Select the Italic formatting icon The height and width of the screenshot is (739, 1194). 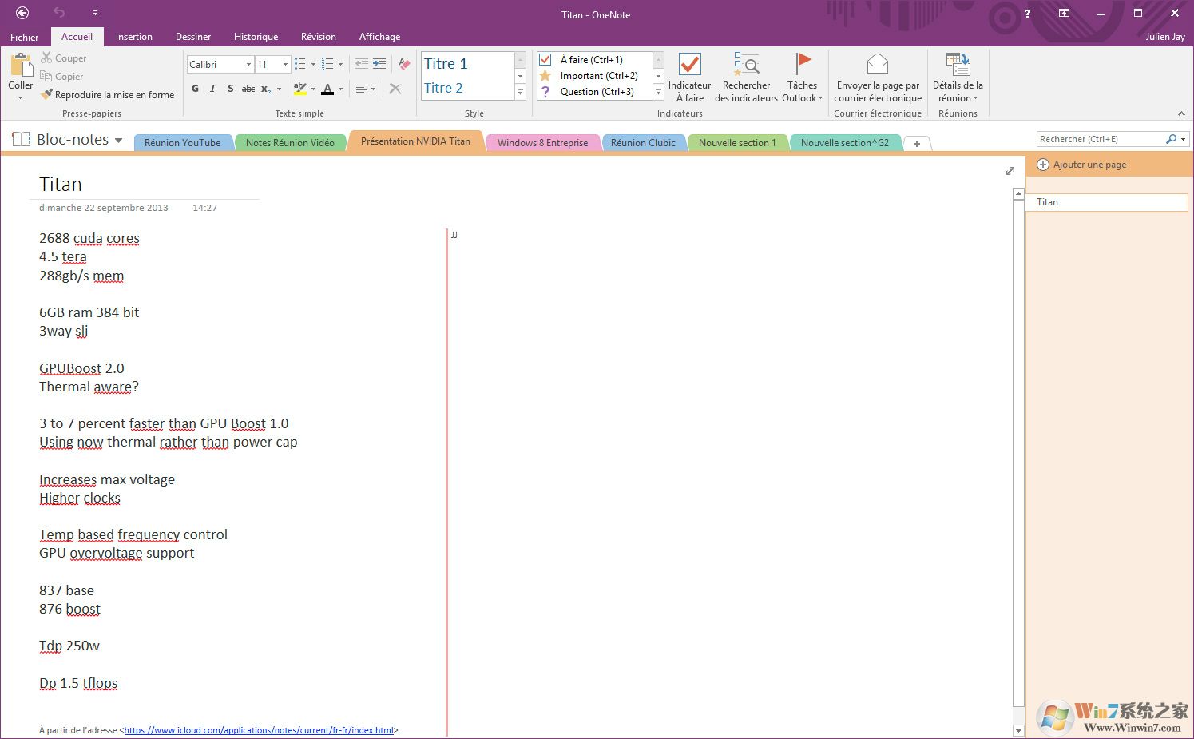[212, 89]
